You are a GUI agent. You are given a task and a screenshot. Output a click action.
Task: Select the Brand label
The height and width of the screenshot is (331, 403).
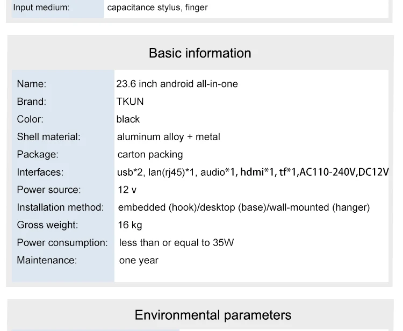tap(31, 102)
